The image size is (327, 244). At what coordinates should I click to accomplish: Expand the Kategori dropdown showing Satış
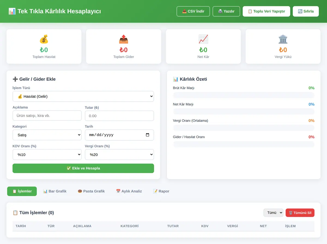pyautogui.click(x=47, y=135)
